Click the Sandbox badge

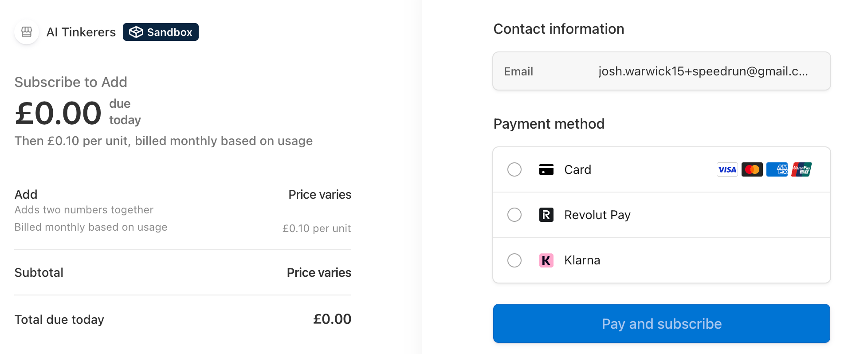point(161,32)
